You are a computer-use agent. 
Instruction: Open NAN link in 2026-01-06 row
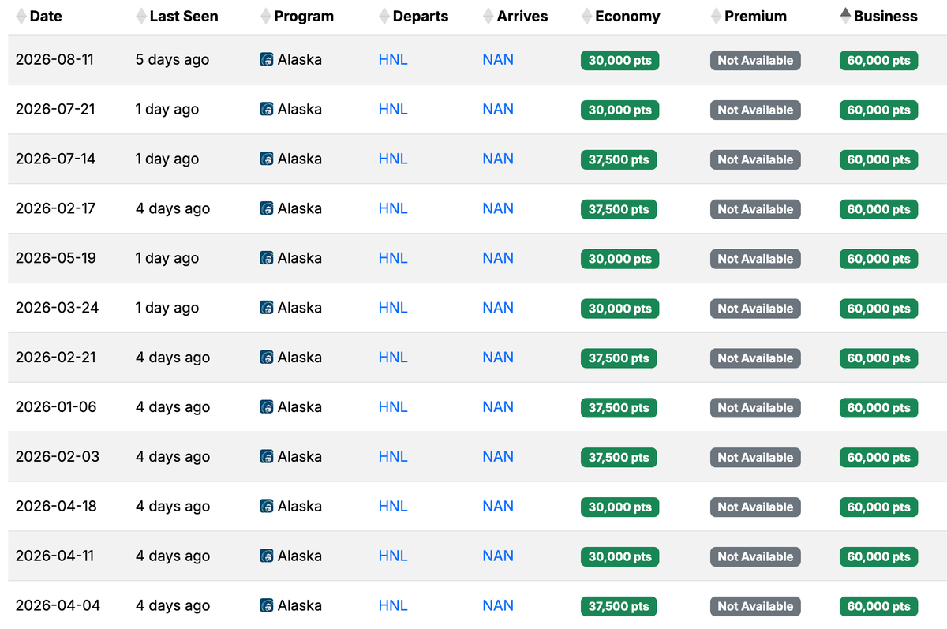498,408
